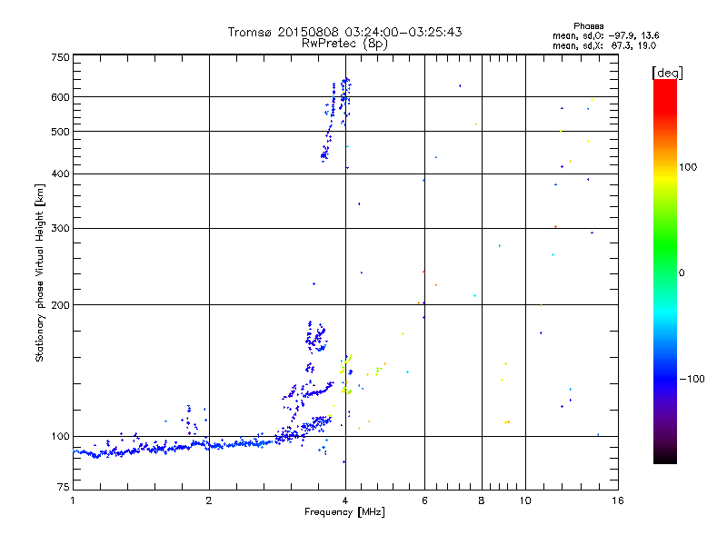Click the title "Tromsø 20150808 03:24:00-03:25:43"

pyautogui.click(x=344, y=32)
